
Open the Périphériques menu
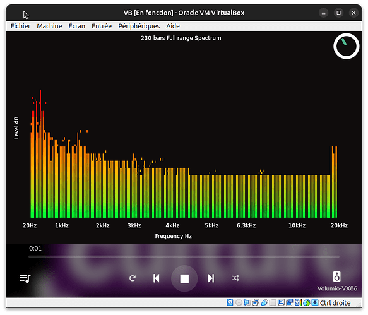139,26
